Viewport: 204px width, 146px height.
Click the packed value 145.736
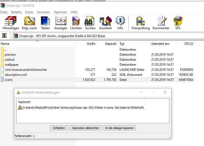[x=111, y=69]
